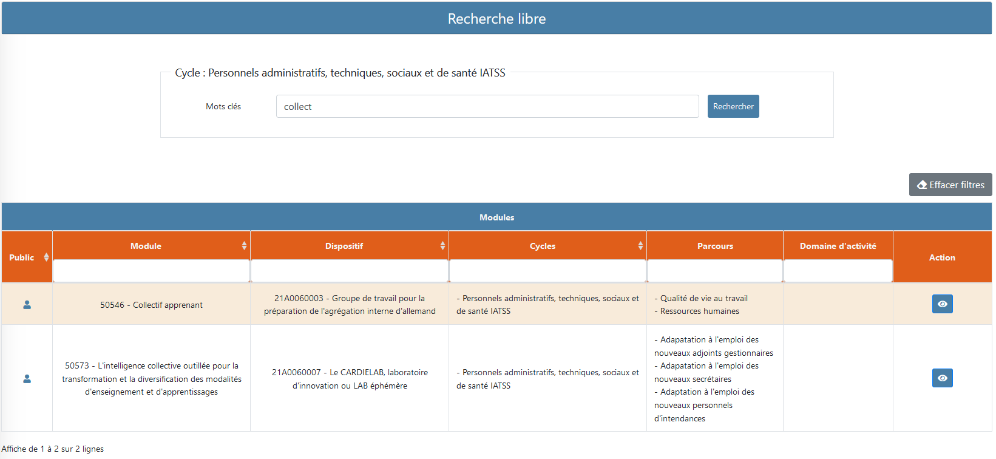Click cell '50546 - Collectif apprenant'
The image size is (996, 459).
tap(151, 305)
